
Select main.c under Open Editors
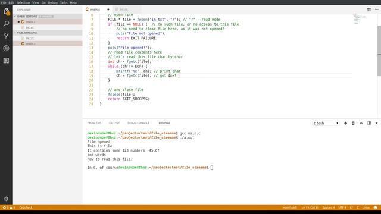point(48,22)
